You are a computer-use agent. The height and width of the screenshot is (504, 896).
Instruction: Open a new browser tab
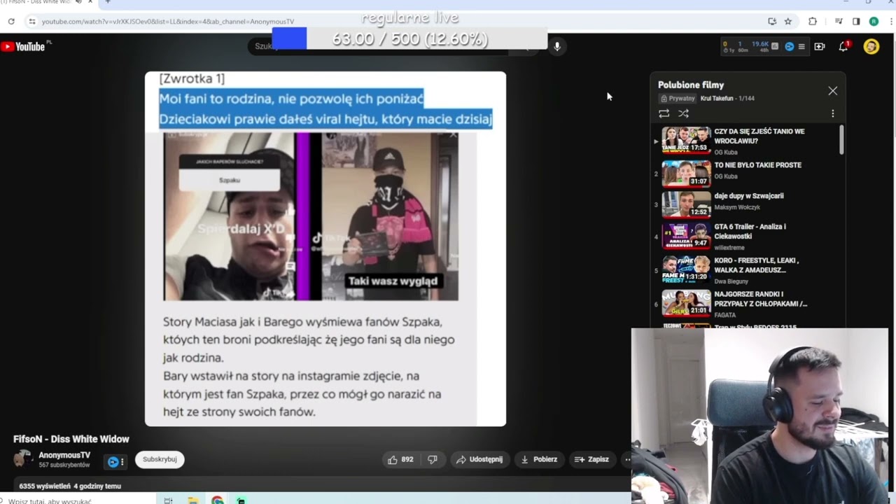click(108, 2)
